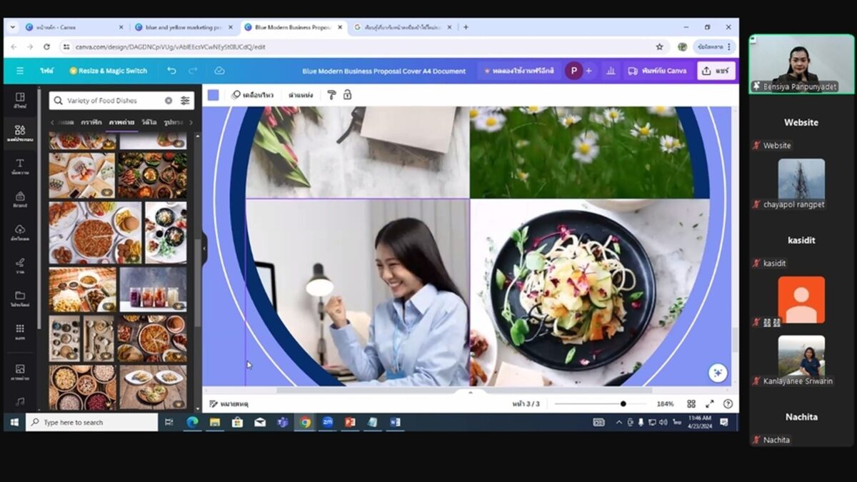The width and height of the screenshot is (857, 482).
Task: Collapse the side panel with arrow handle
Action: point(204,248)
